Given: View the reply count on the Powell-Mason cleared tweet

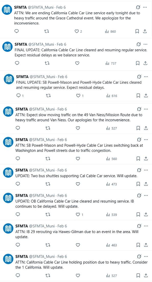Looking at the screenshot, I should pyautogui.click(x=18, y=95).
